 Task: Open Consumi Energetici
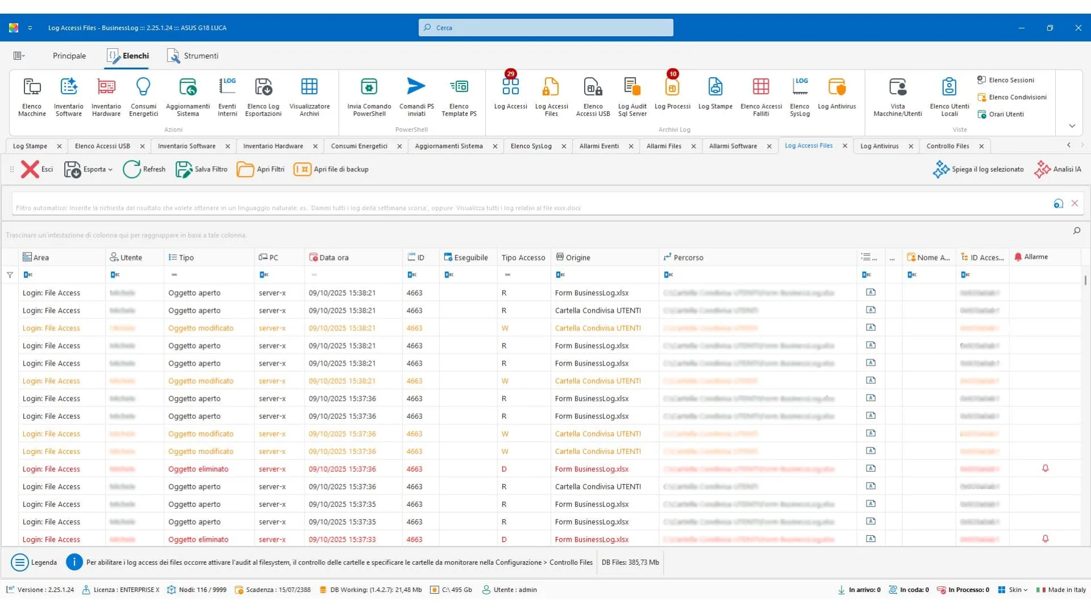click(143, 97)
